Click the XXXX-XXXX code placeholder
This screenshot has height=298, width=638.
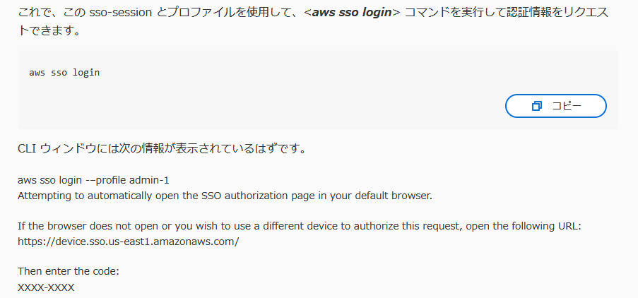pos(46,287)
